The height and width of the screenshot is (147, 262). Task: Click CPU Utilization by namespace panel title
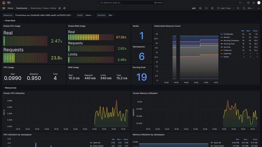pyautogui.click(x=17, y=135)
